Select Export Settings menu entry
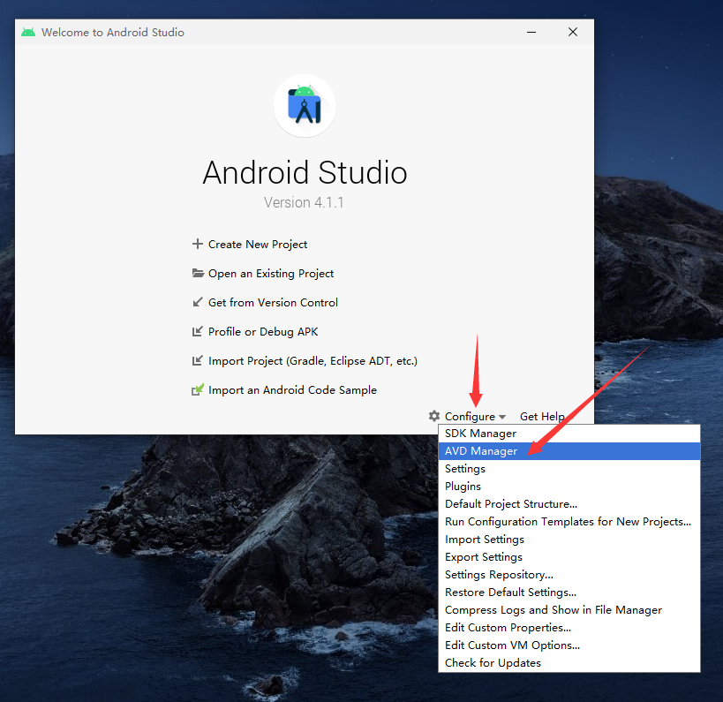This screenshot has width=723, height=702. tap(569, 556)
